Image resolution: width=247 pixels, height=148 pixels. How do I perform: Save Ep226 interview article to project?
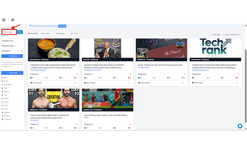tap(144, 83)
